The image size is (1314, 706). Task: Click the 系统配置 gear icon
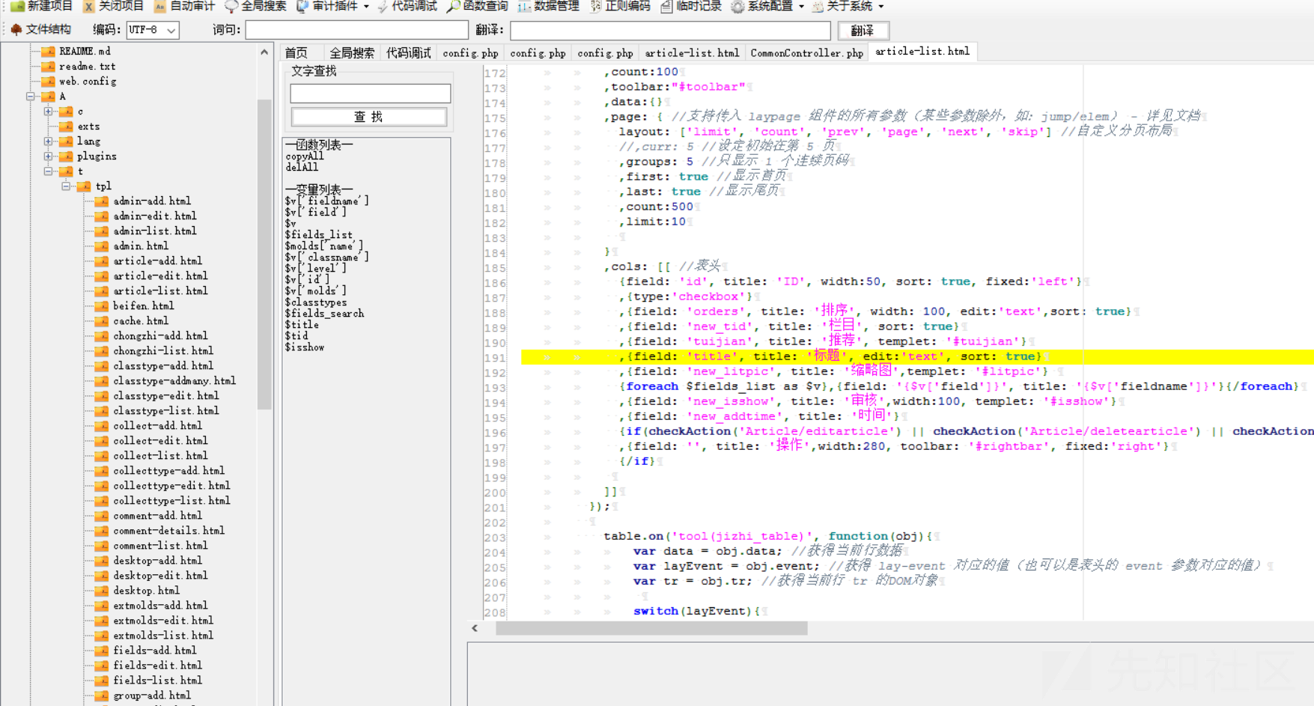pos(737,6)
